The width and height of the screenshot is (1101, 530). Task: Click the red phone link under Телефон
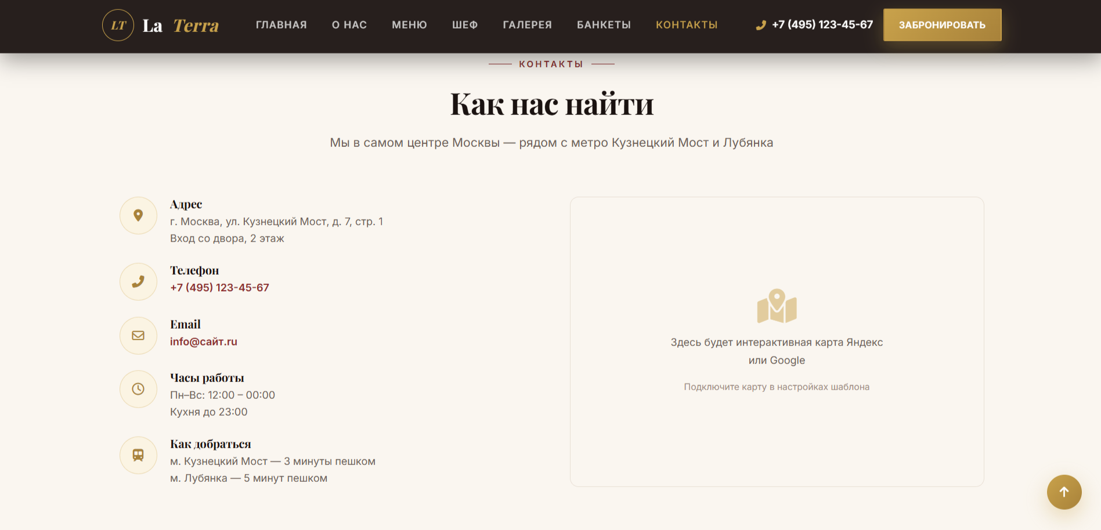coord(219,287)
